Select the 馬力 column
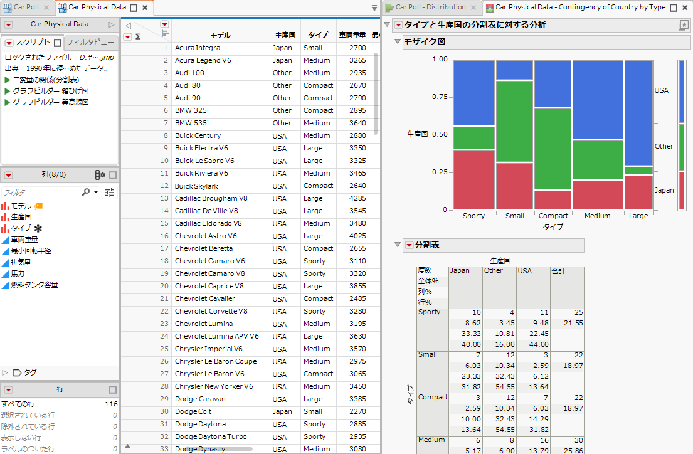Image resolution: width=693 pixels, height=454 pixels. [18, 273]
